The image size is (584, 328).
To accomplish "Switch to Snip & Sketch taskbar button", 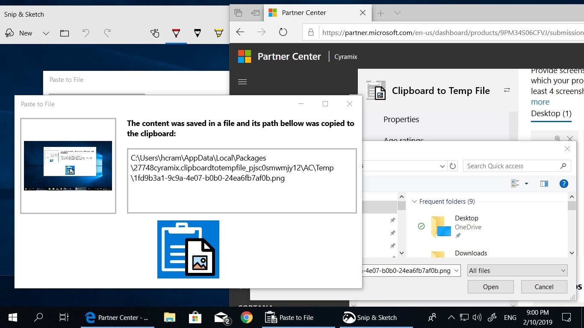I will coord(376,317).
